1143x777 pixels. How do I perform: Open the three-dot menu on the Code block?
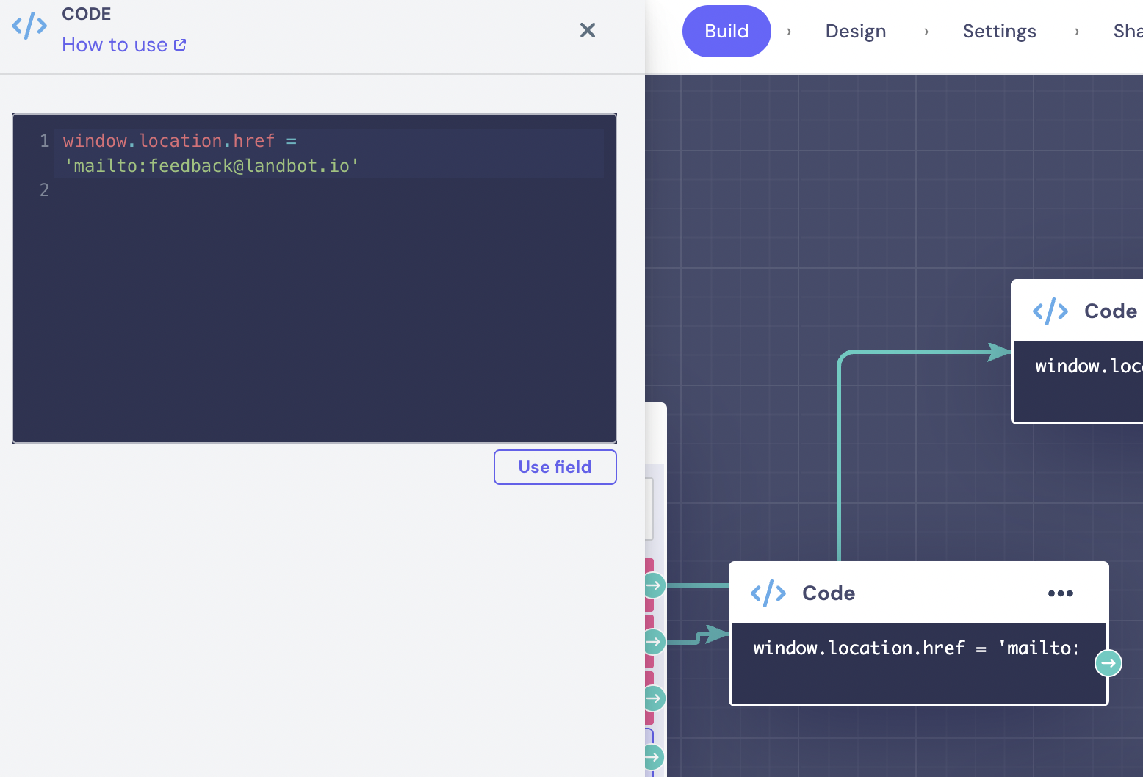click(x=1060, y=593)
